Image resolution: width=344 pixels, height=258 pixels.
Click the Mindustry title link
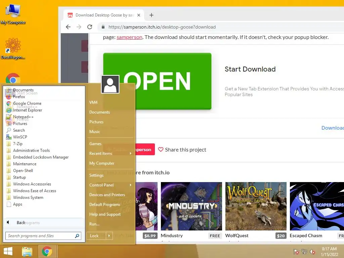pos(172,235)
